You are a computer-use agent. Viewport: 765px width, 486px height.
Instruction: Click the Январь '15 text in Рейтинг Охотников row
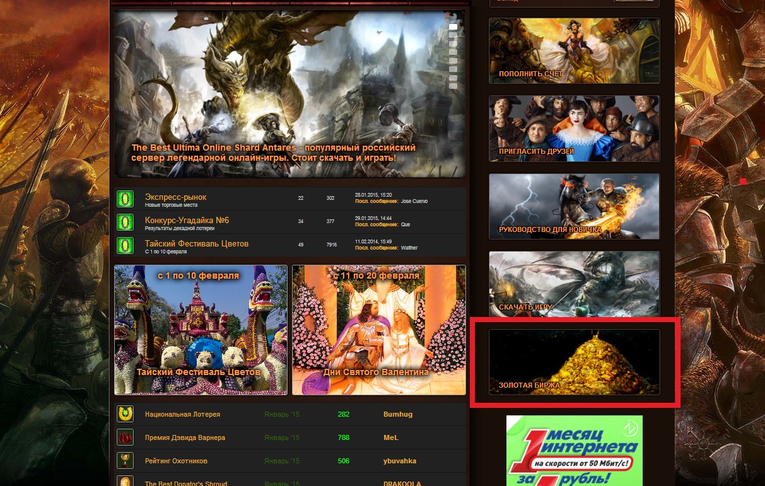(x=281, y=461)
